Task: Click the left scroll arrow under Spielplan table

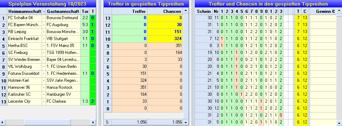Action: coord(2,122)
